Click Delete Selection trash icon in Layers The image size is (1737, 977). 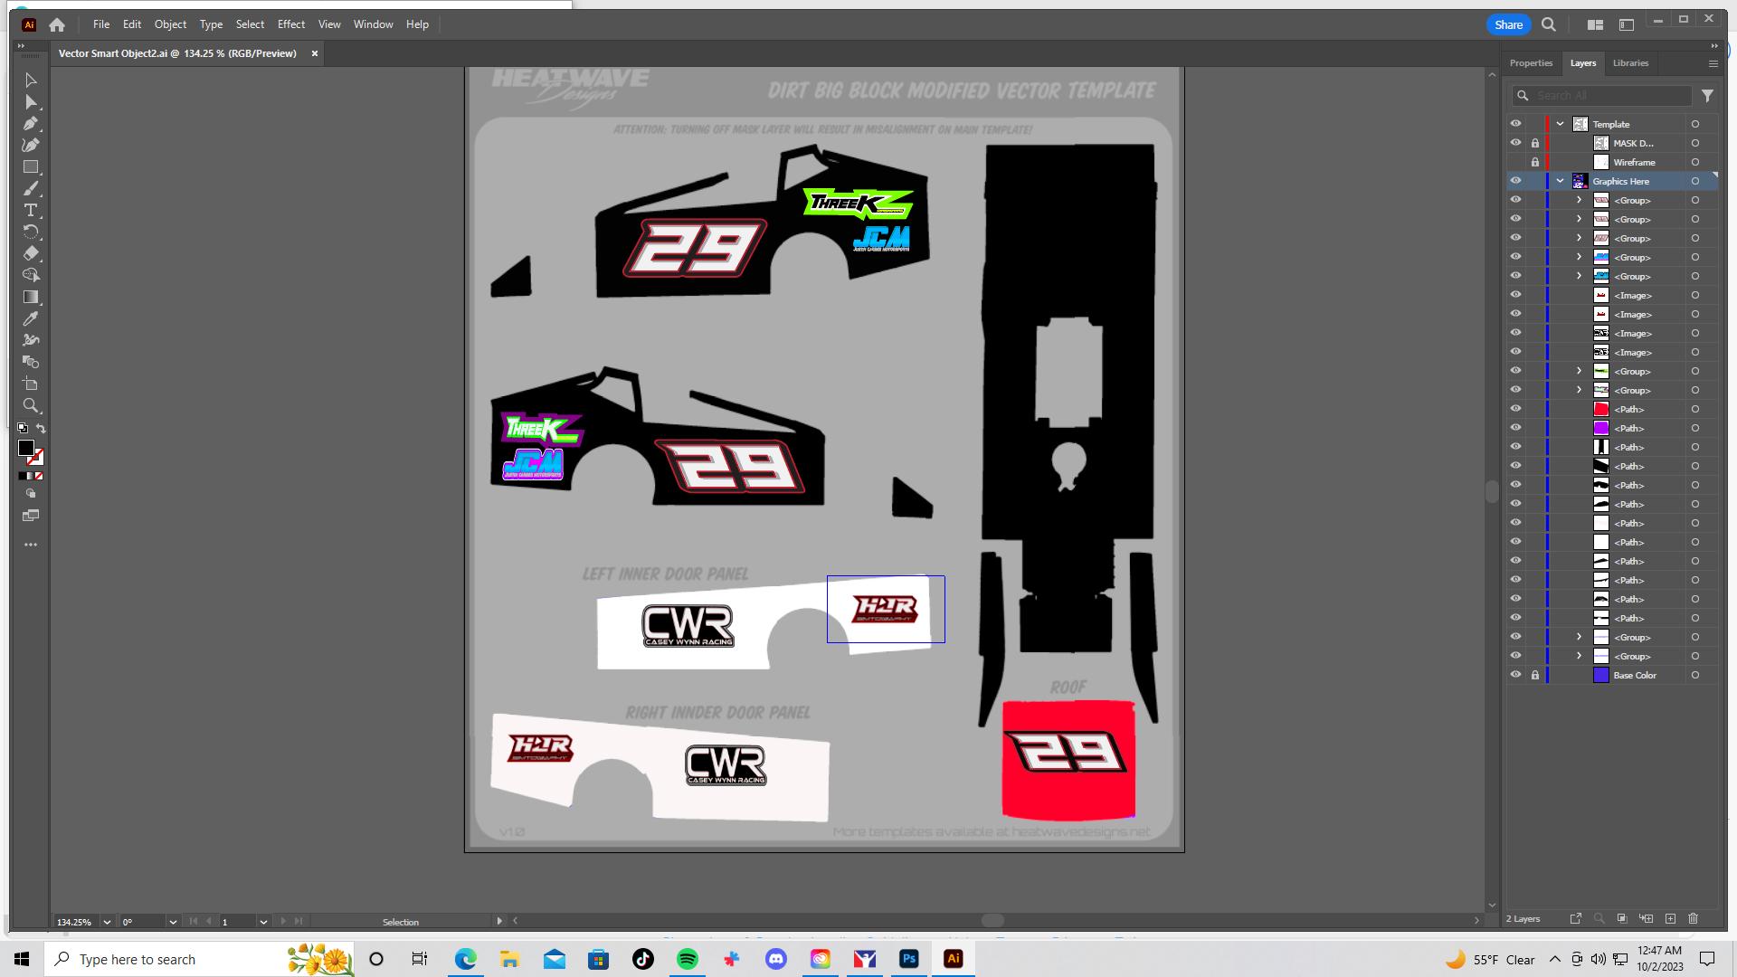[1693, 918]
